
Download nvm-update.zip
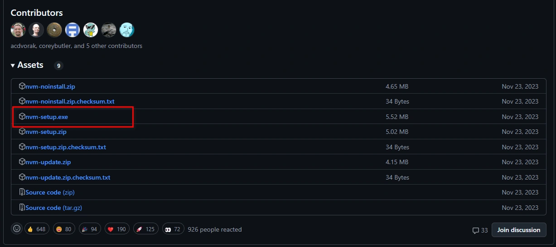click(x=48, y=162)
